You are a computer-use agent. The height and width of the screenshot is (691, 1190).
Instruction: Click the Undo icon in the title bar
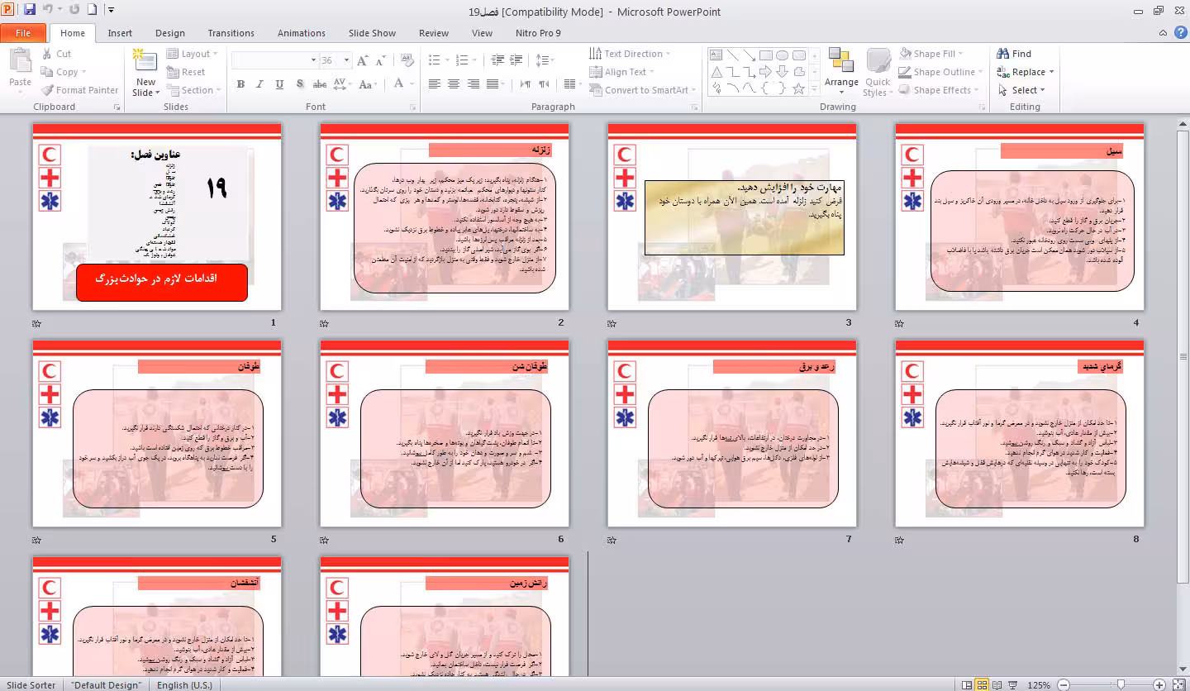point(47,11)
